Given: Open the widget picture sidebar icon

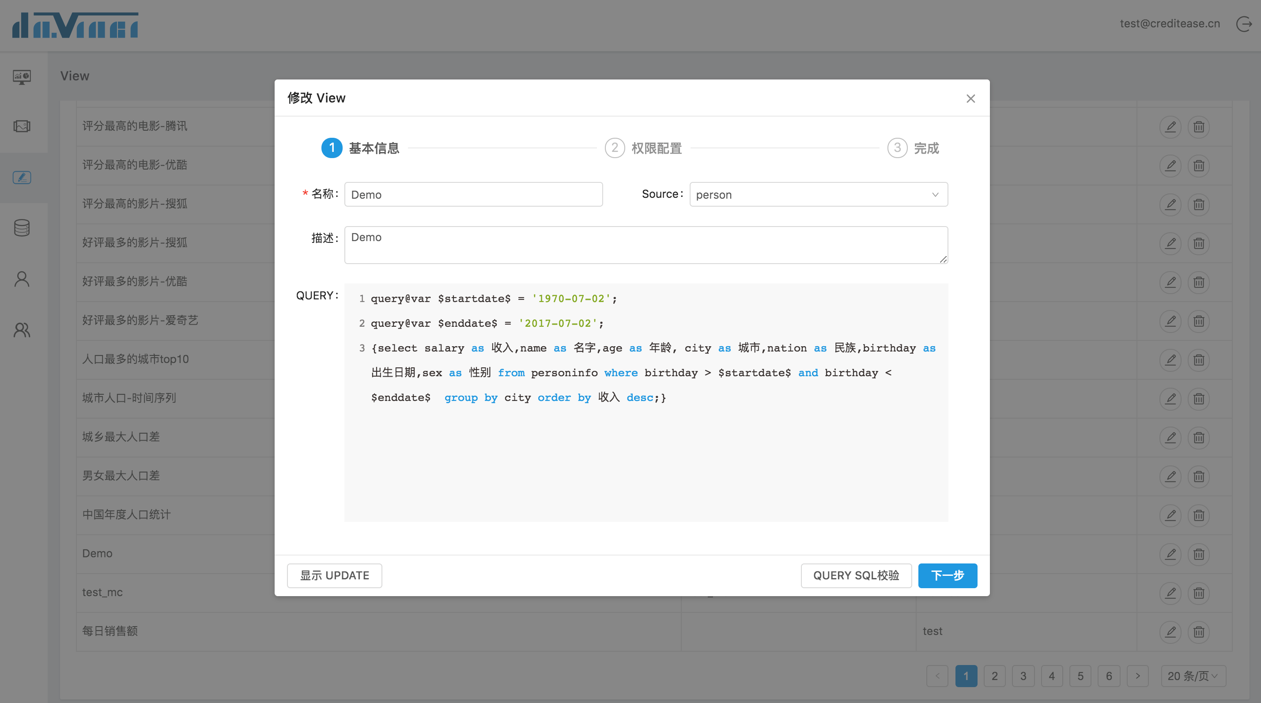Looking at the screenshot, I should point(22,126).
